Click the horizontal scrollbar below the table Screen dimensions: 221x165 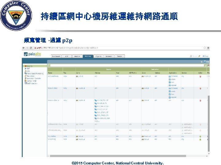[118, 156]
